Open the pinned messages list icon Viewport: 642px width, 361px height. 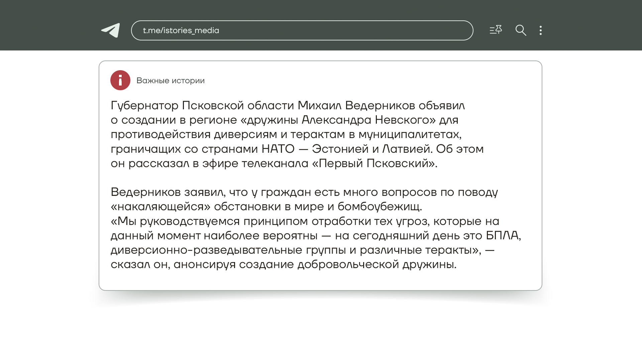(x=496, y=30)
